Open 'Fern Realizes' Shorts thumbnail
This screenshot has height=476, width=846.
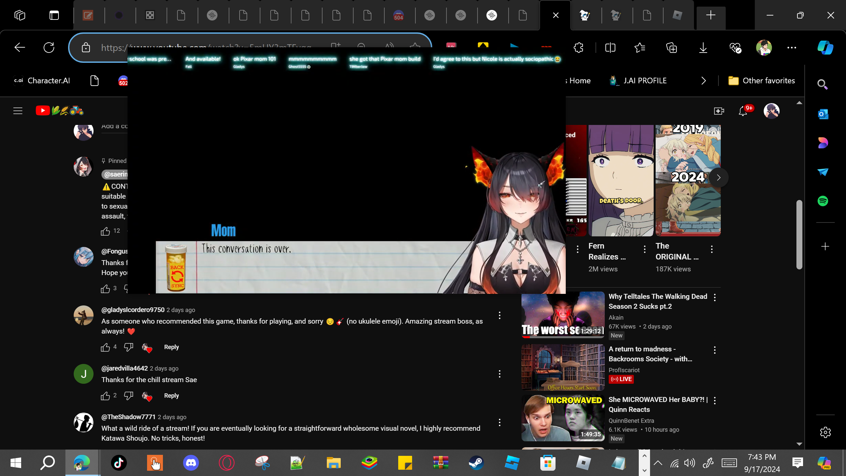(x=621, y=180)
